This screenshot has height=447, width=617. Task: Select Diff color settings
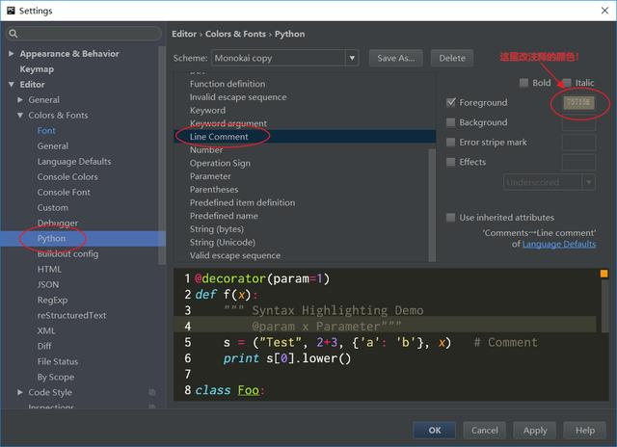44,346
